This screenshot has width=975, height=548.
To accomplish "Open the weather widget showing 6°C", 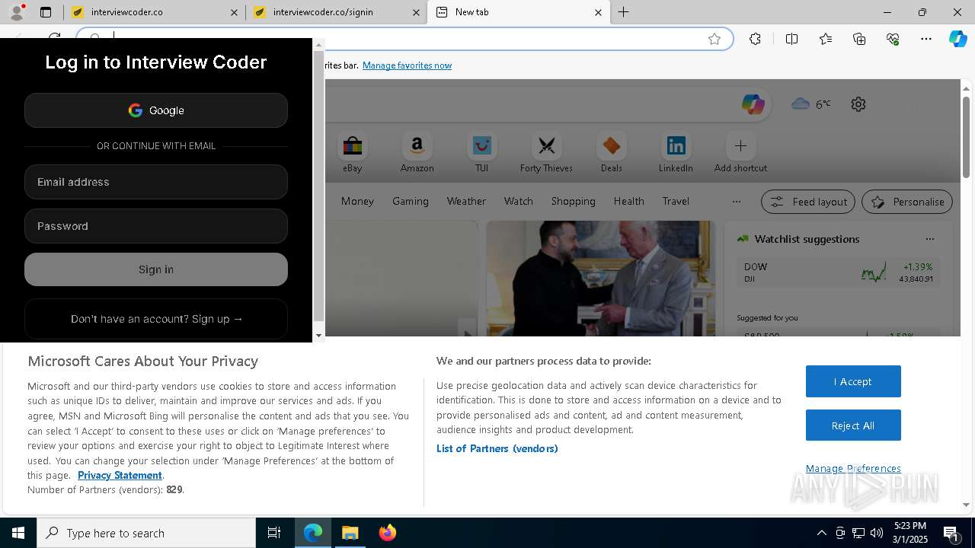I will point(811,104).
